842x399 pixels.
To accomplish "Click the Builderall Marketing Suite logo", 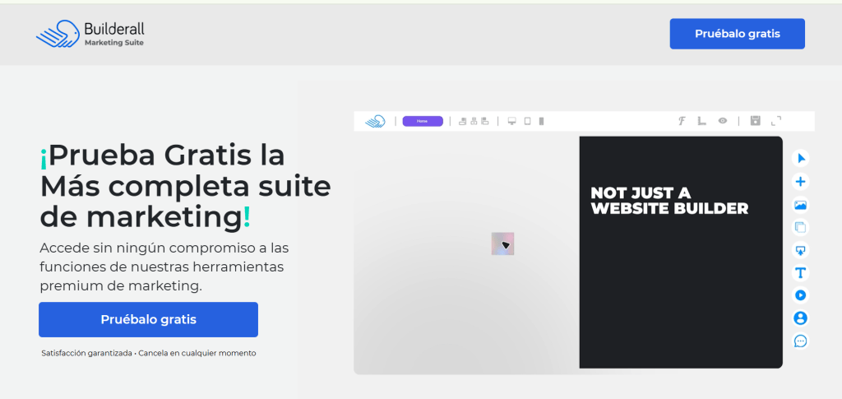I will pyautogui.click(x=90, y=34).
